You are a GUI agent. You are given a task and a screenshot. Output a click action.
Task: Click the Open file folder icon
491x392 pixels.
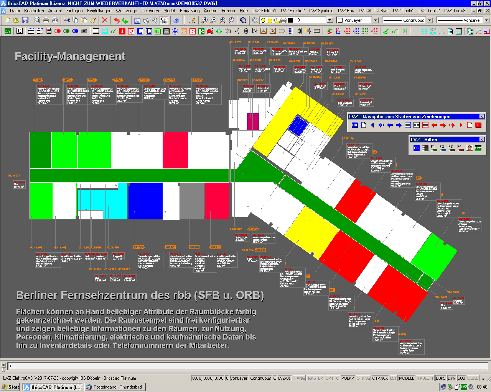[16, 20]
